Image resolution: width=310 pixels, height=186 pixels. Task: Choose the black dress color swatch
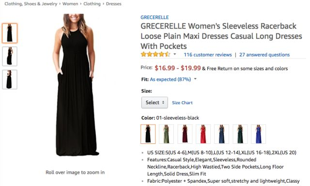click(148, 134)
